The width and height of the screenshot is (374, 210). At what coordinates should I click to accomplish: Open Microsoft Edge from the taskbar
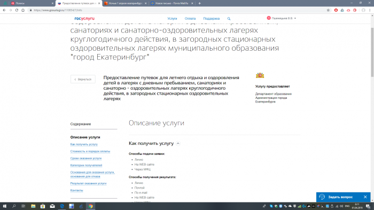[x=62, y=206]
